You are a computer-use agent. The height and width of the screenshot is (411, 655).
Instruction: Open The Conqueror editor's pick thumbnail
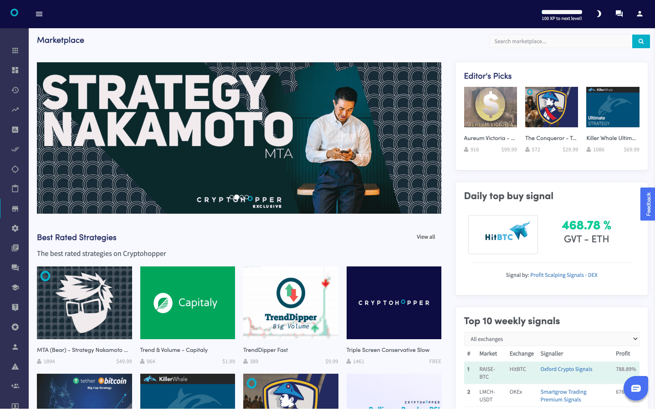click(552, 107)
